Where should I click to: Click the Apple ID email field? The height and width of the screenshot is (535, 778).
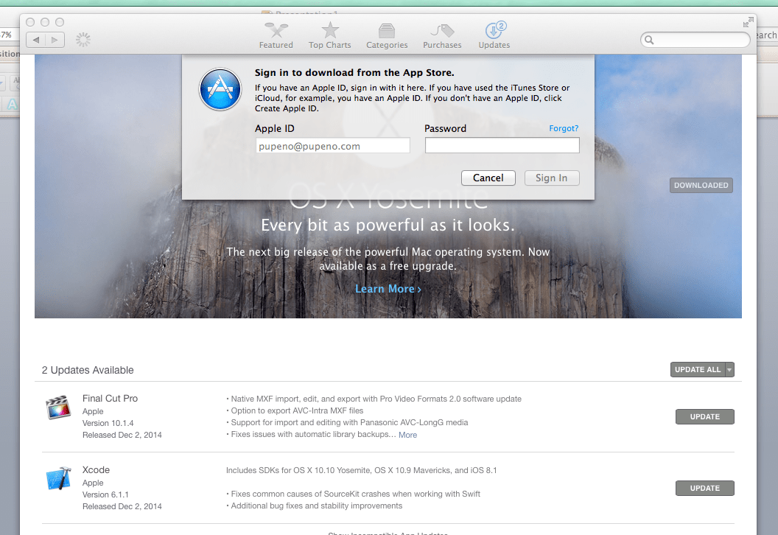point(332,146)
